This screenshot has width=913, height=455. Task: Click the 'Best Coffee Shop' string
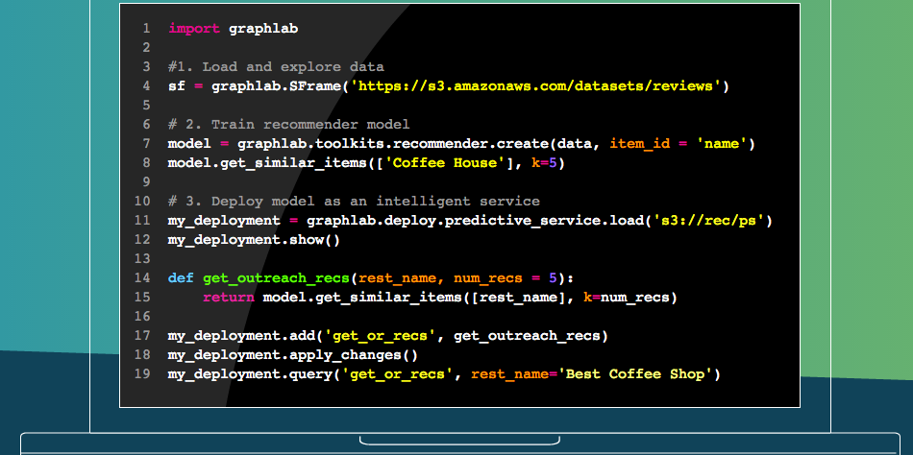tap(635, 374)
